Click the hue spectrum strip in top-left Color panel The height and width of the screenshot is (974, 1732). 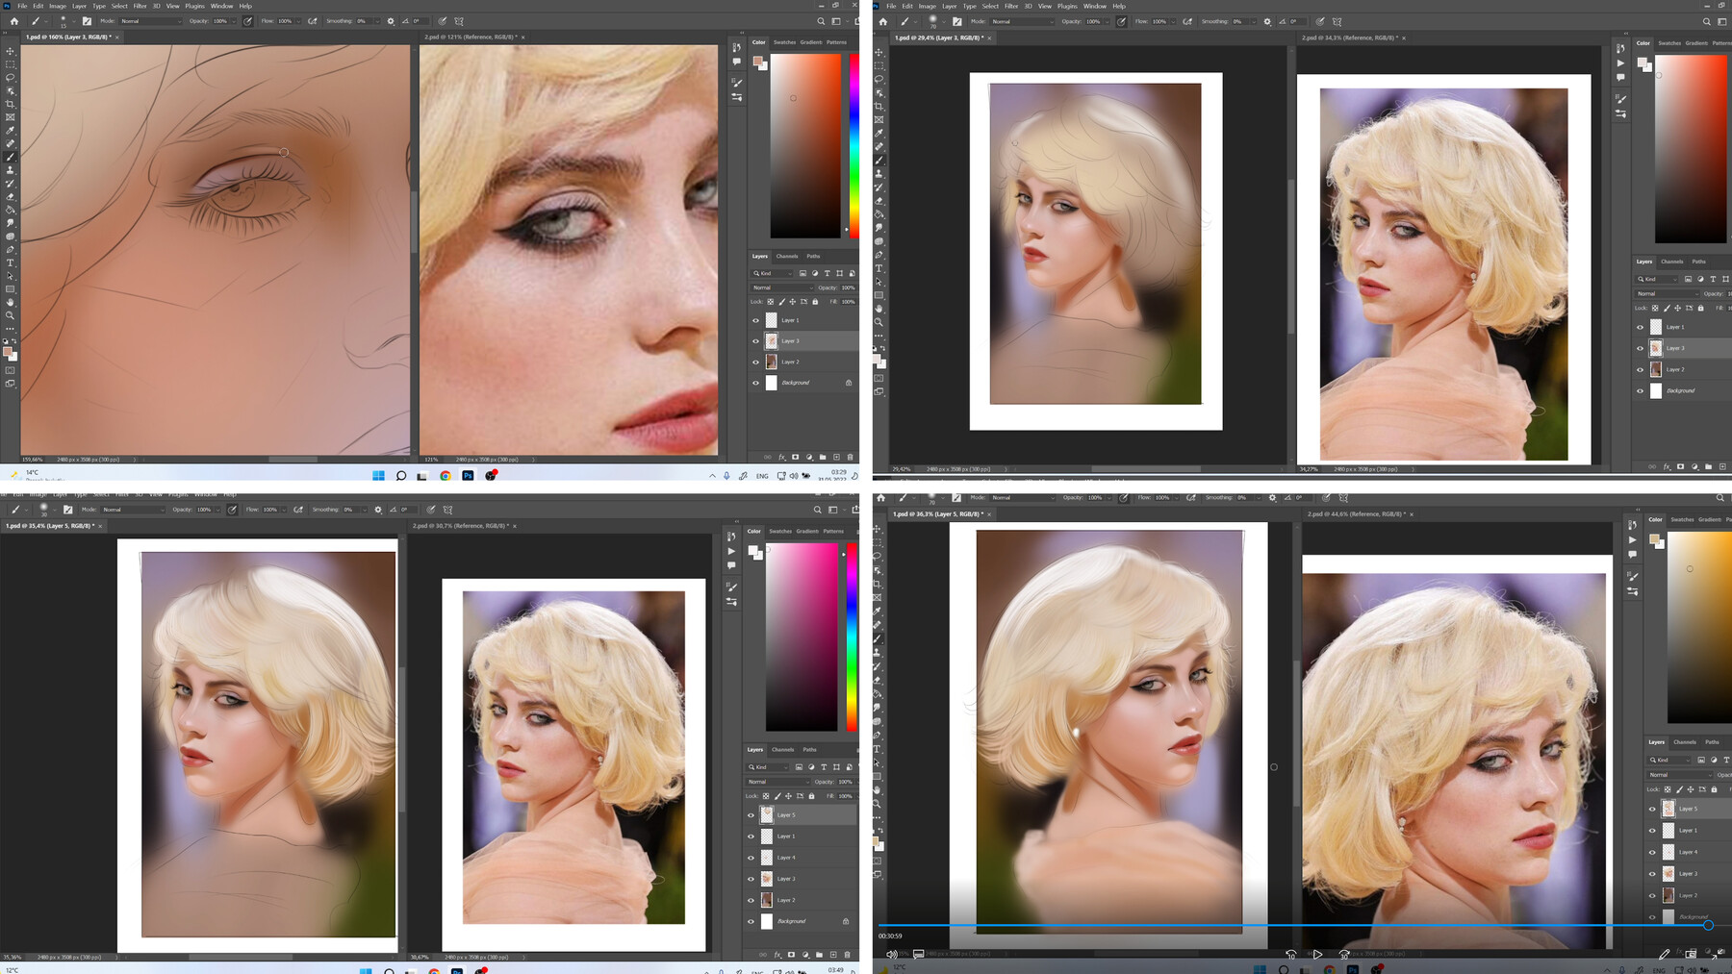[x=853, y=144]
